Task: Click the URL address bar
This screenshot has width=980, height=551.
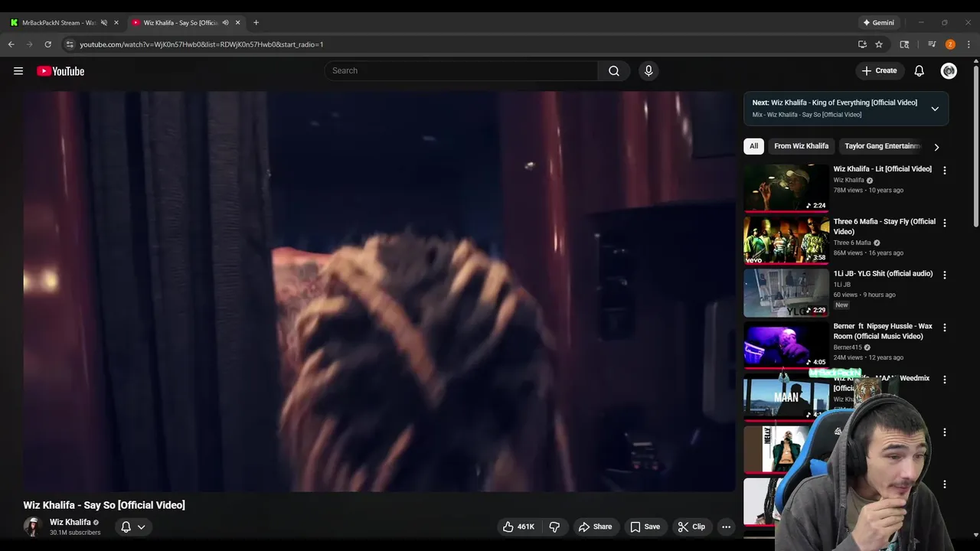Action: (x=459, y=44)
